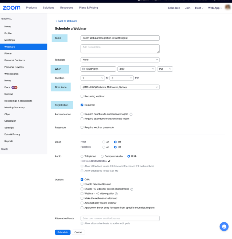Check Webinar - HD video quality

(x=82, y=194)
